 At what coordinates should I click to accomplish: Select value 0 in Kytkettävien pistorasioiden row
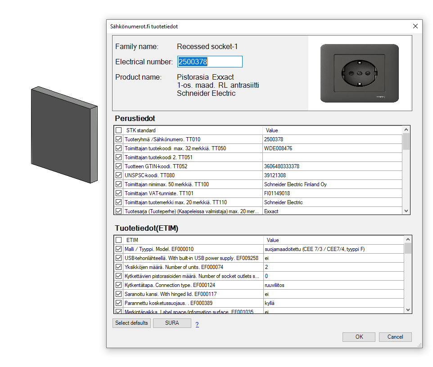(x=266, y=276)
